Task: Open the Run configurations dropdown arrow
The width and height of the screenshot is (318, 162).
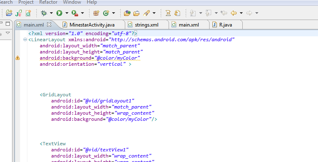Action: pos(67,13)
